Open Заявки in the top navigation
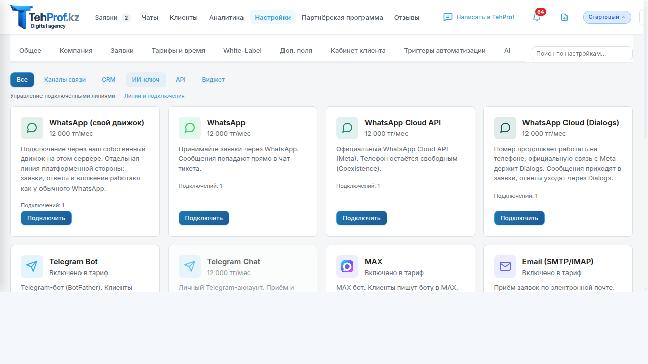Viewport: 648px width, 364px height. click(106, 17)
